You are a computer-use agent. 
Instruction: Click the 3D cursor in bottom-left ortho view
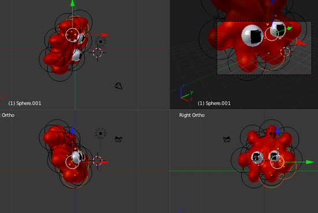[97, 161]
